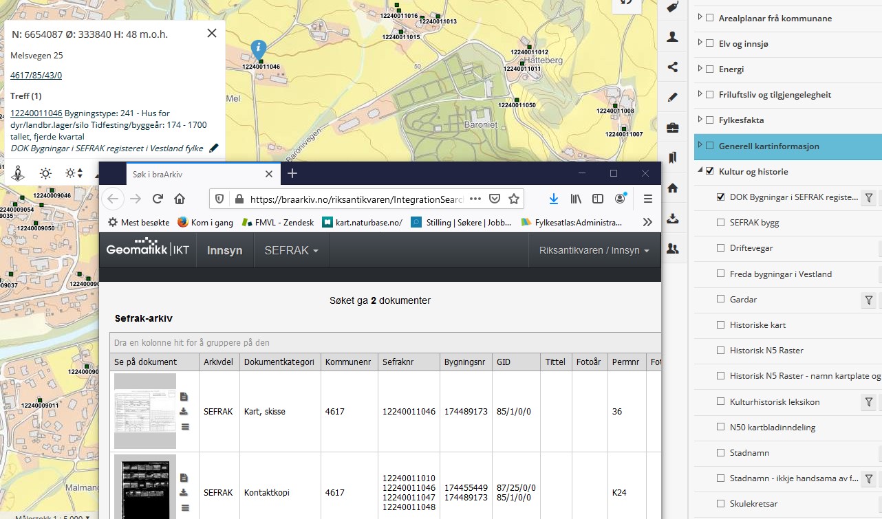The height and width of the screenshot is (519, 882).
Task: Filter the DOK Bygningar i SEFRAK layer
Action: click(x=869, y=197)
